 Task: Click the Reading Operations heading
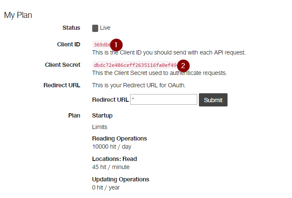[x=120, y=138]
